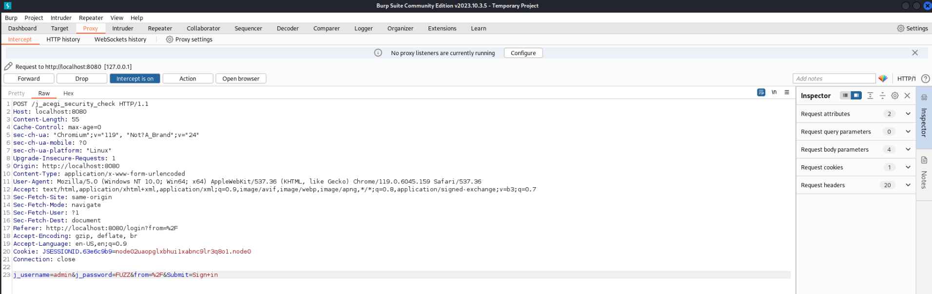The height and width of the screenshot is (294, 932).
Task: Switch to the Target tab
Action: tap(59, 28)
